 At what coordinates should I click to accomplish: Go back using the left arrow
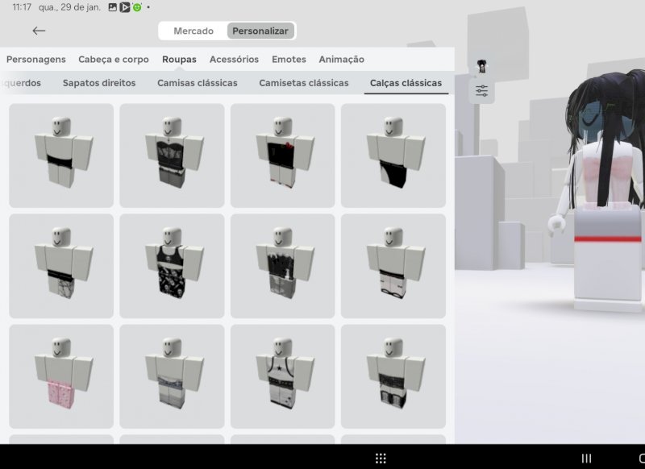(39, 31)
